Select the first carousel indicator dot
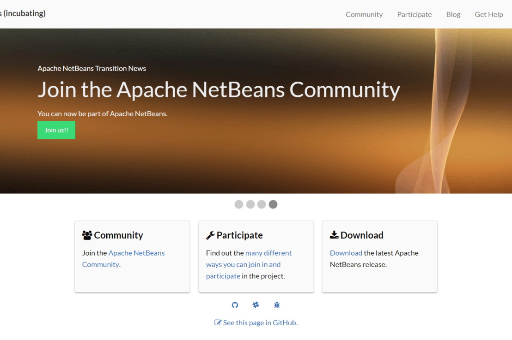This screenshot has height=340, width=512. pyautogui.click(x=239, y=204)
